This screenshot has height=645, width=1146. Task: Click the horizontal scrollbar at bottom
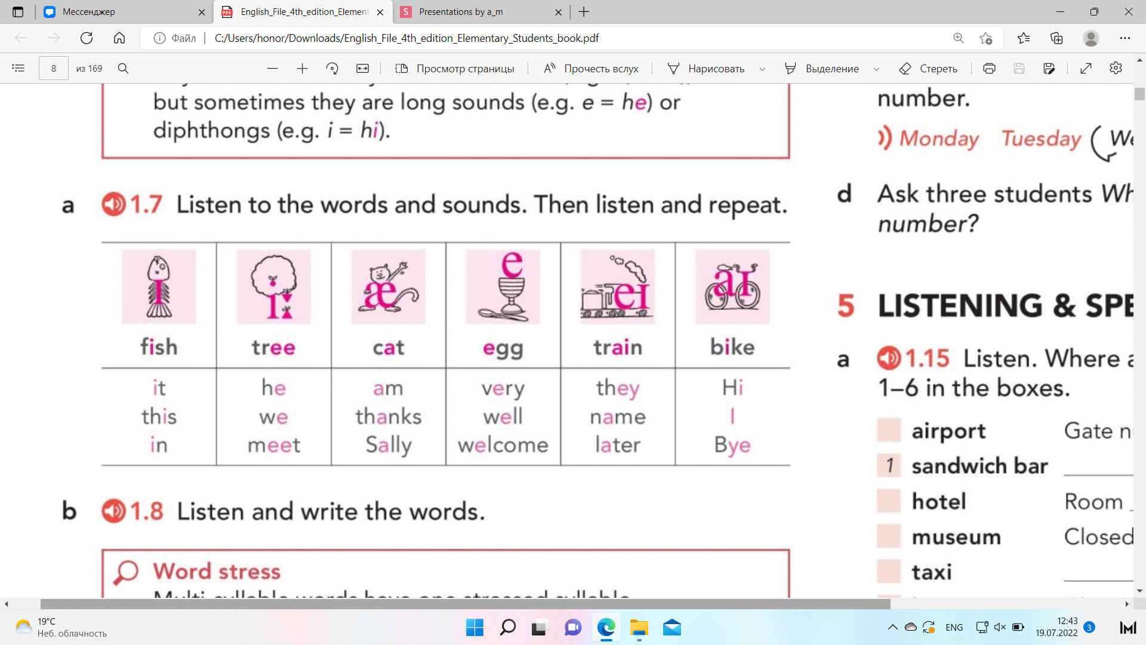(x=466, y=604)
